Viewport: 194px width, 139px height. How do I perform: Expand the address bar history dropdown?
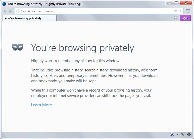click(x=176, y=11)
